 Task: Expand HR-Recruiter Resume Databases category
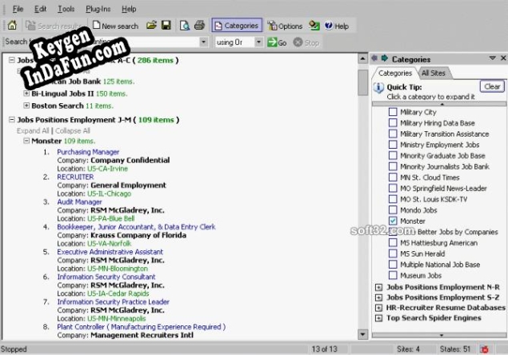(x=378, y=308)
